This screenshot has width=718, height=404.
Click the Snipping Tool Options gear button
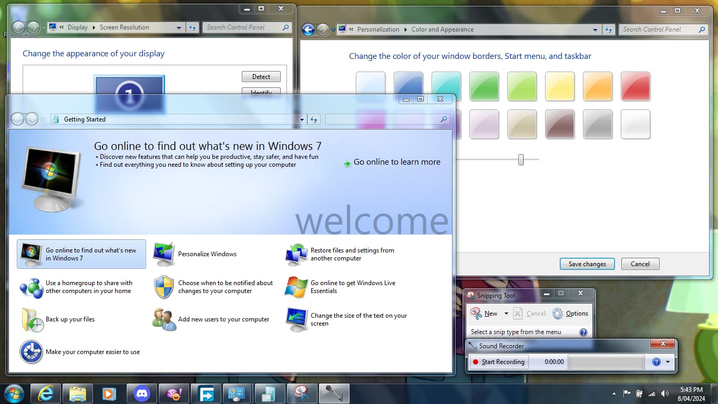pos(570,314)
